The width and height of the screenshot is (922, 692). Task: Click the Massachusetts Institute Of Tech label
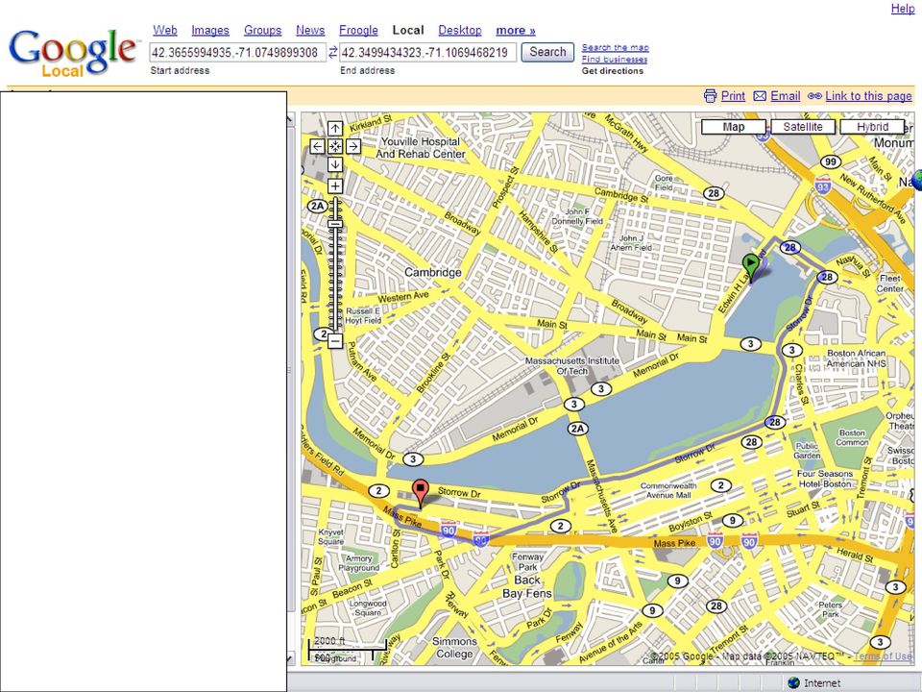[572, 366]
